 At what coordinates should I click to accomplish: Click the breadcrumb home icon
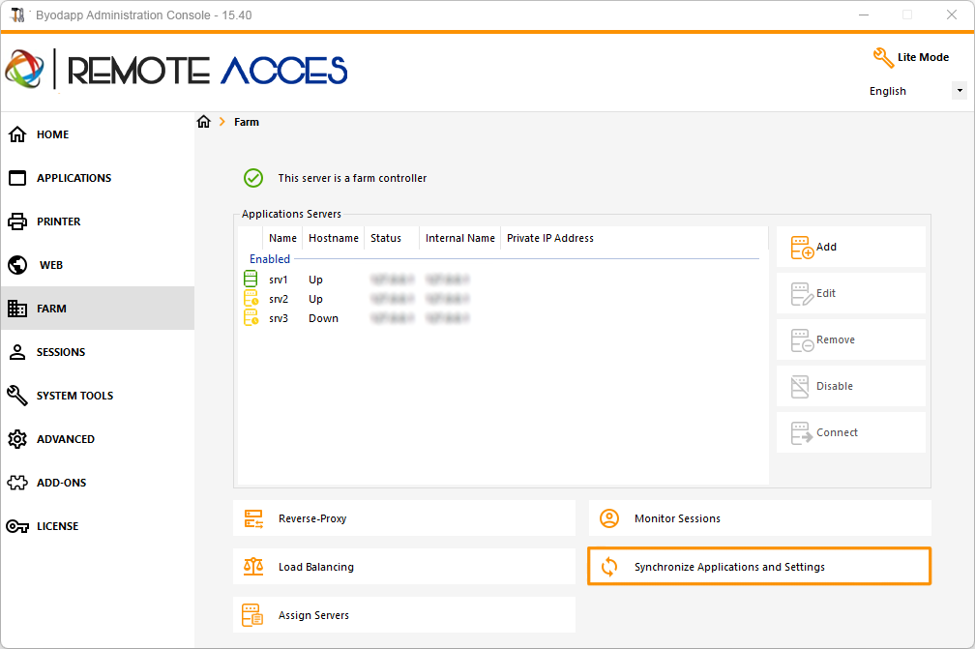tap(204, 122)
